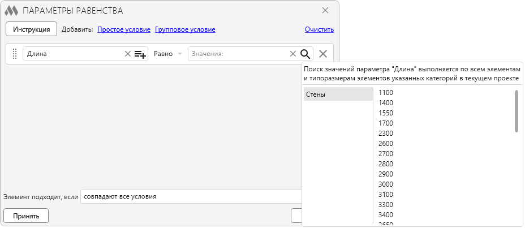
Task: Select the Стены category
Action: click(338, 94)
